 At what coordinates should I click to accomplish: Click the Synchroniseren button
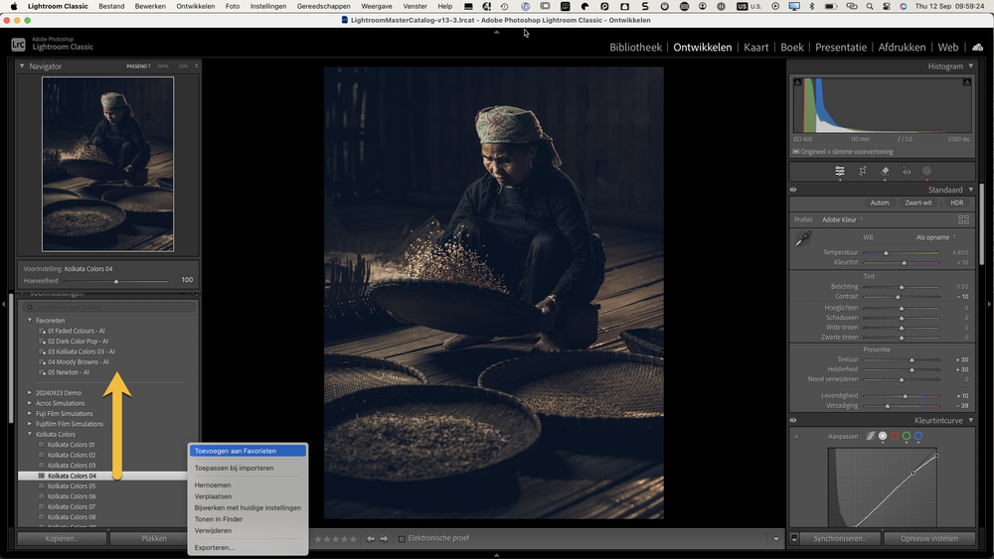tap(840, 539)
